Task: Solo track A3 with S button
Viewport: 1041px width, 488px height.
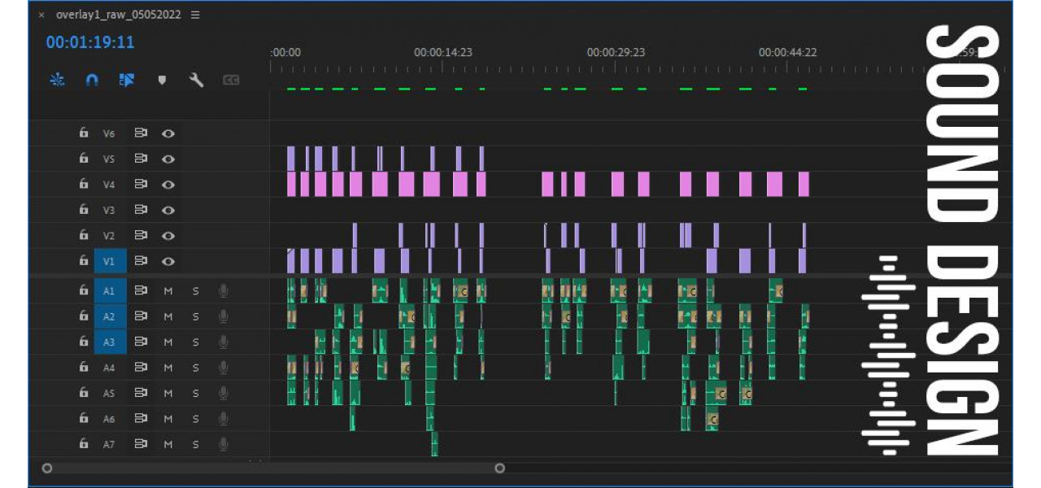Action: coord(195,342)
